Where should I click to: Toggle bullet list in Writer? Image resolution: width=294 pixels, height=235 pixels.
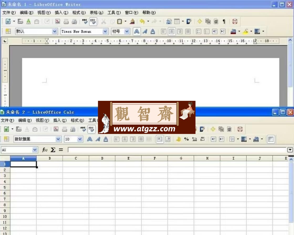[207, 31]
